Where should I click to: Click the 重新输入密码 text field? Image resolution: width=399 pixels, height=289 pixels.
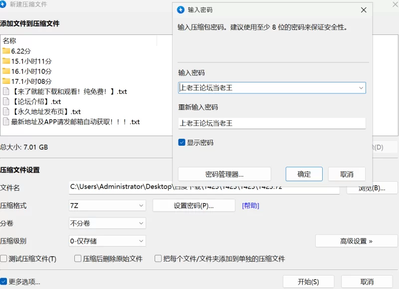[x=272, y=123]
